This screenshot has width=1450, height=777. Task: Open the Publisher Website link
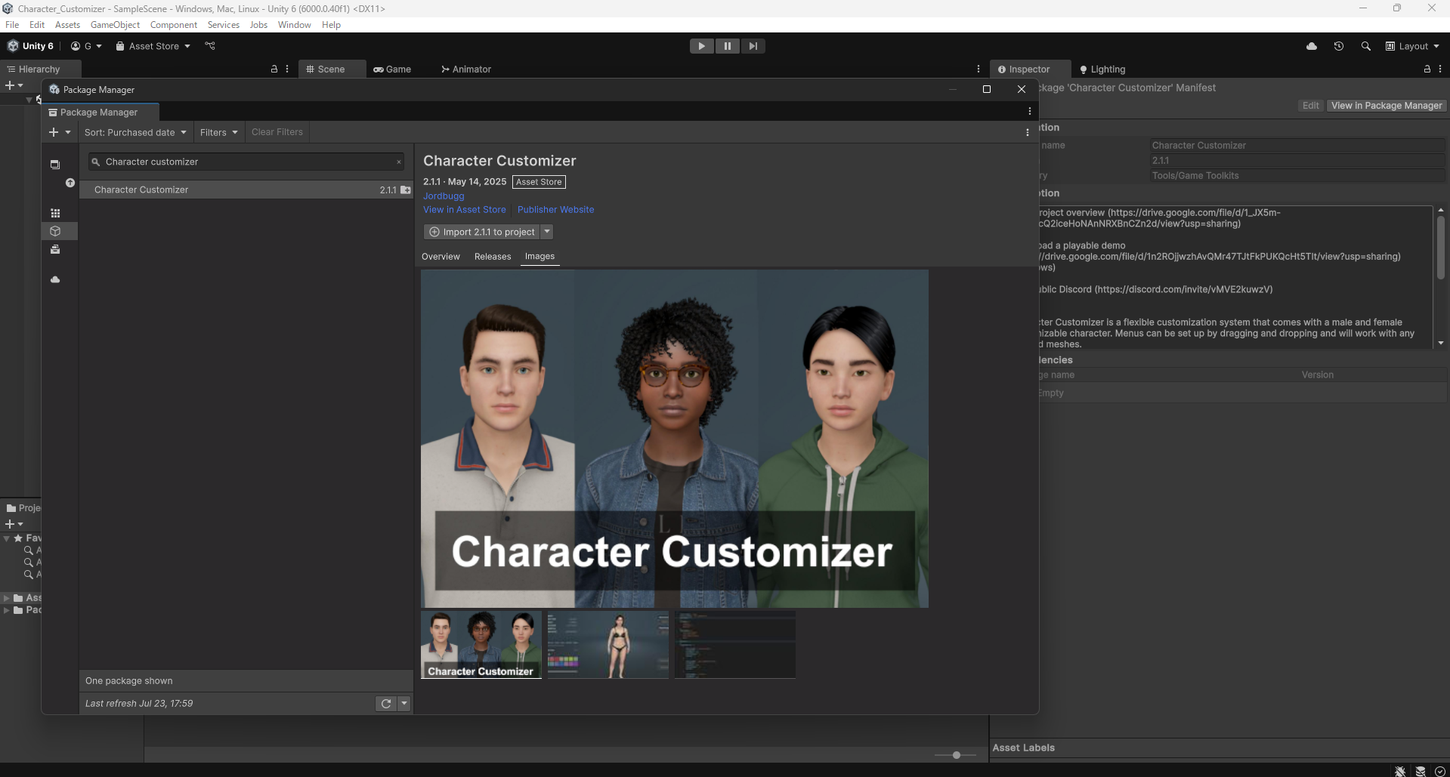pyautogui.click(x=555, y=210)
